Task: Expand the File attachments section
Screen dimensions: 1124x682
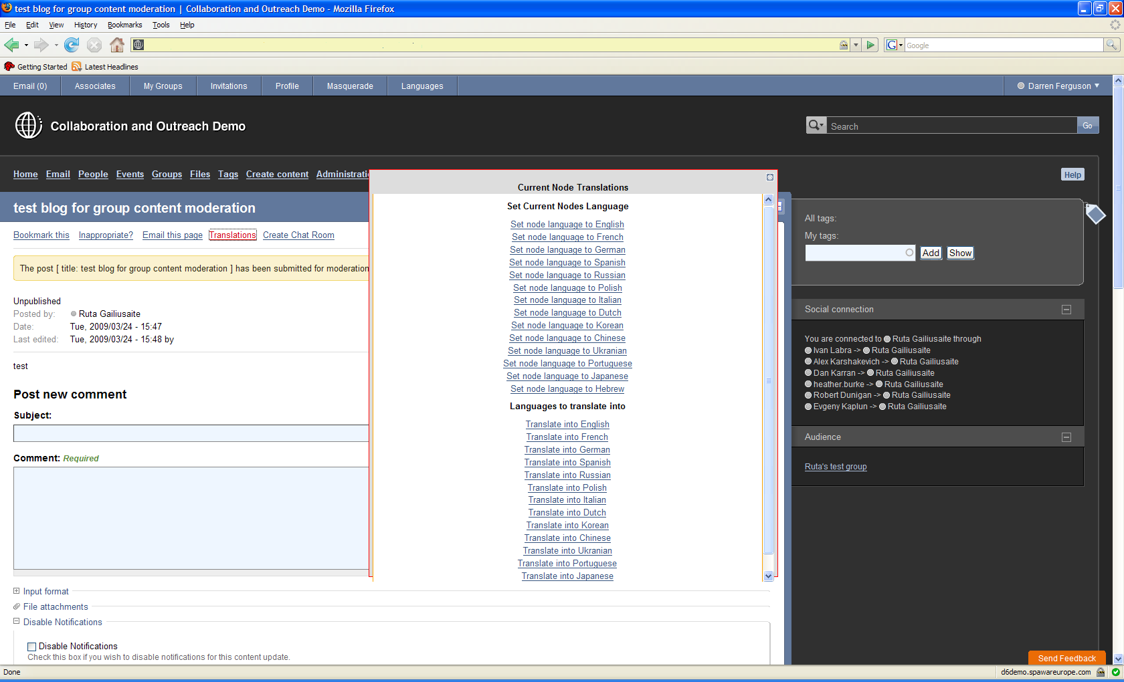Action: click(56, 606)
